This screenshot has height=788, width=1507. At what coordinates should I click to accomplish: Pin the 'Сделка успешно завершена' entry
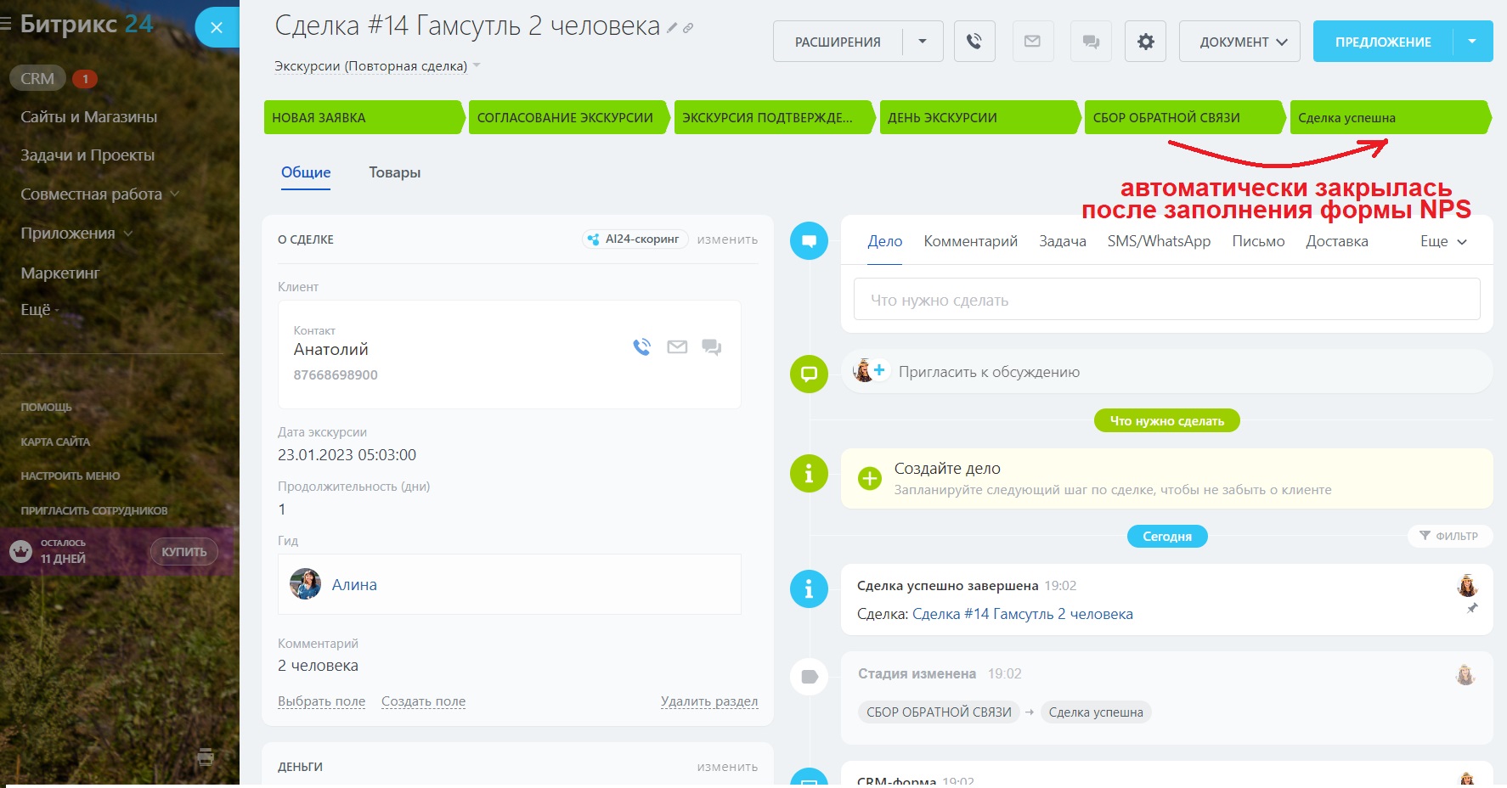[1472, 608]
